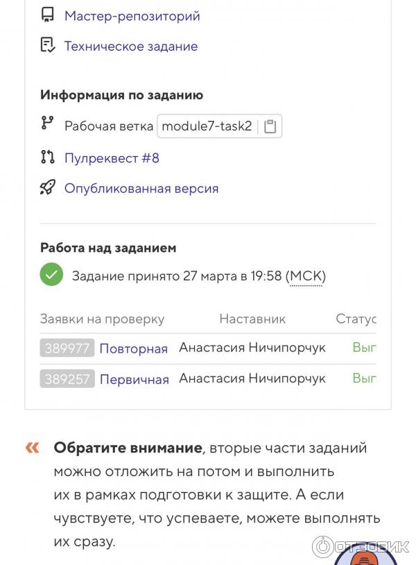
Task: Click the document icon beside Техническое задание
Action: (46, 44)
